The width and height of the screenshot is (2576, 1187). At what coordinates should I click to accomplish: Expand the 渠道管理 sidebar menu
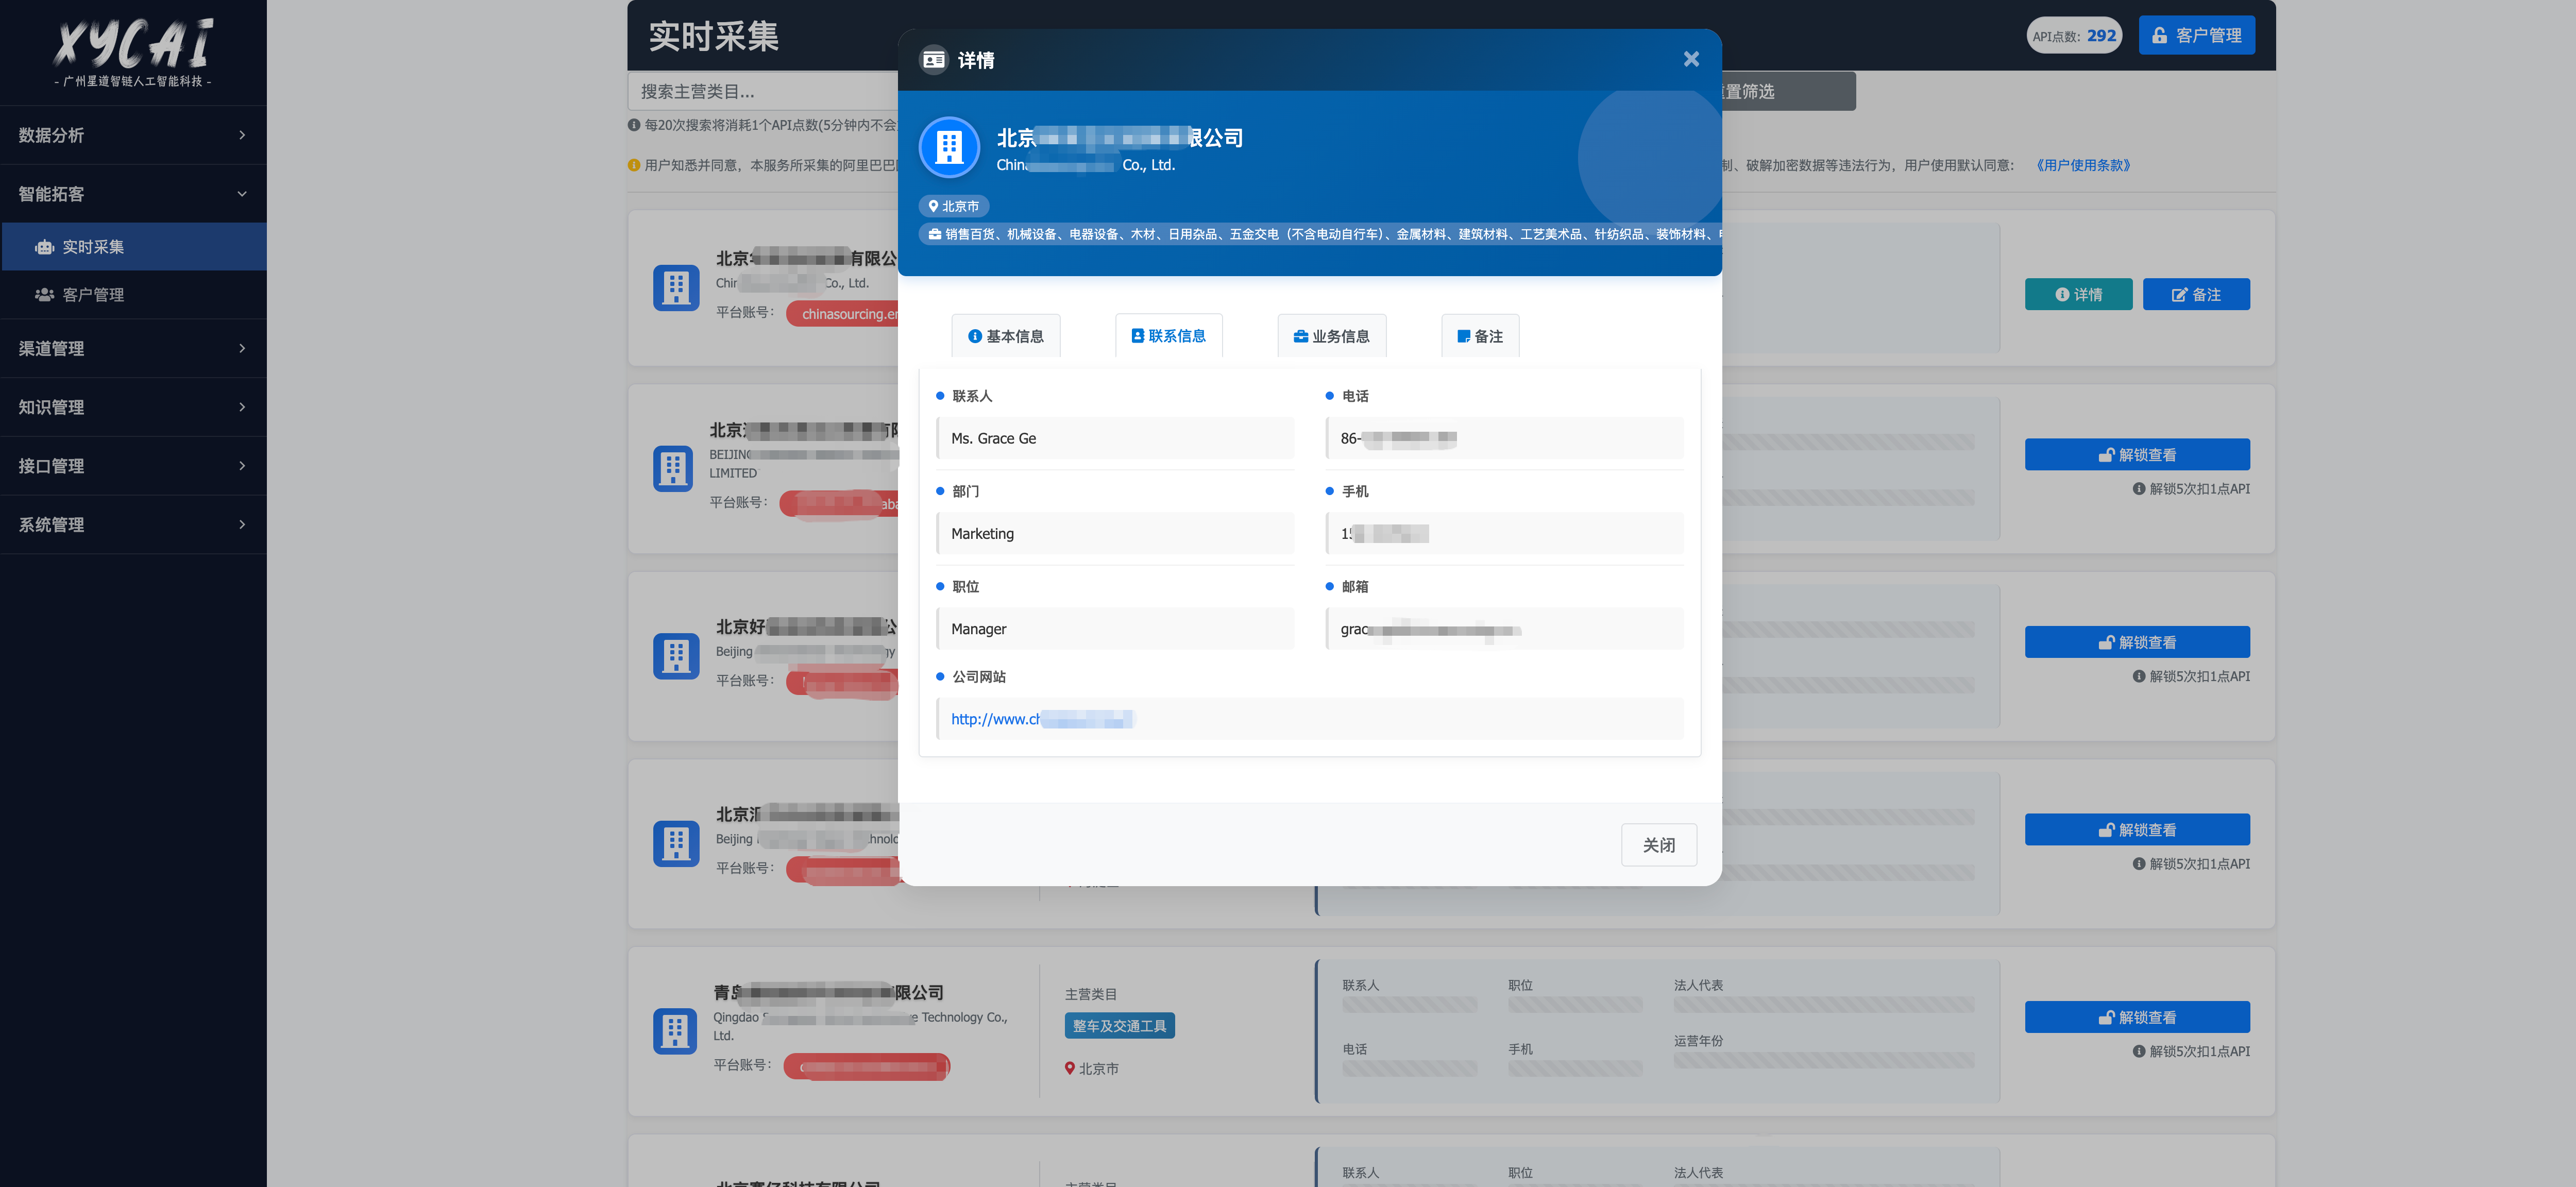pyautogui.click(x=133, y=348)
